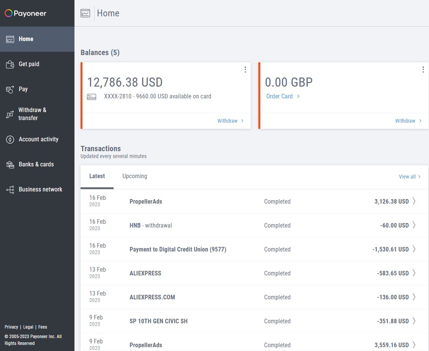
Task: Open the Fees footer link
Action: point(43,327)
